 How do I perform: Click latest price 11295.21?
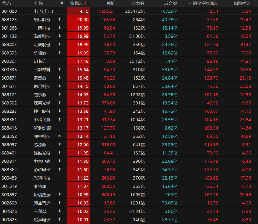click(x=105, y=11)
